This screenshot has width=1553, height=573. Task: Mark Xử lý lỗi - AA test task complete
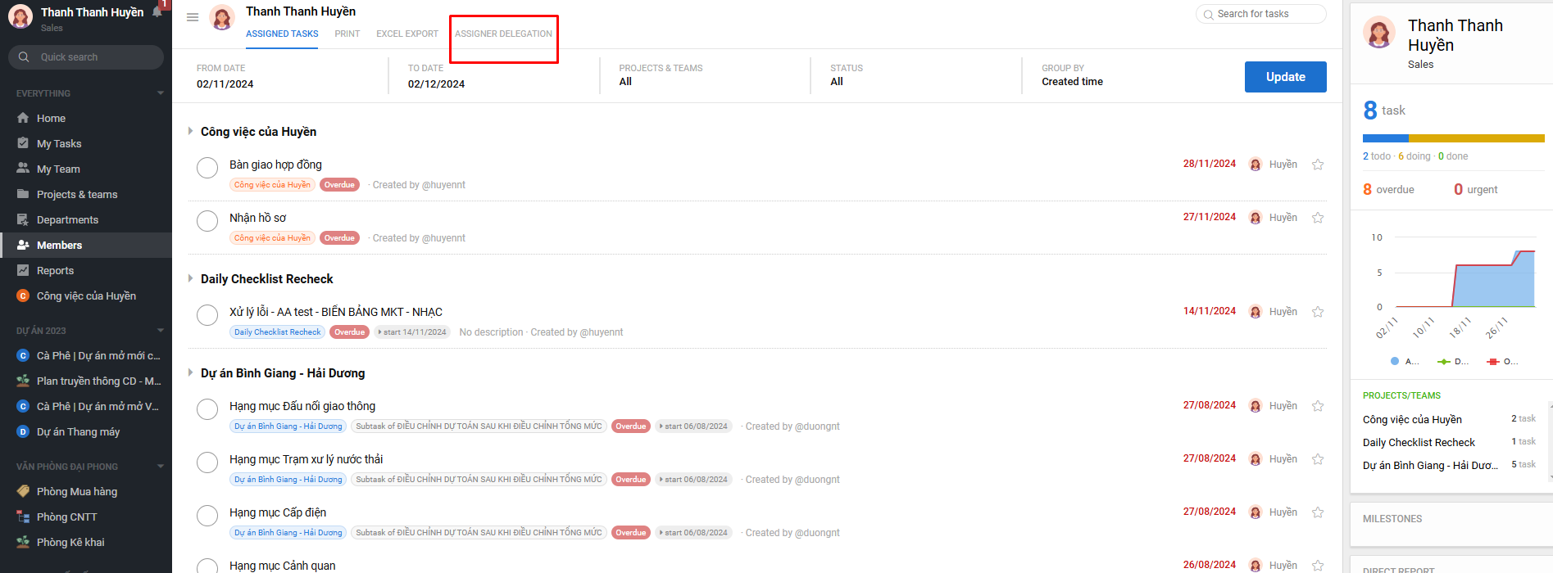coord(207,315)
